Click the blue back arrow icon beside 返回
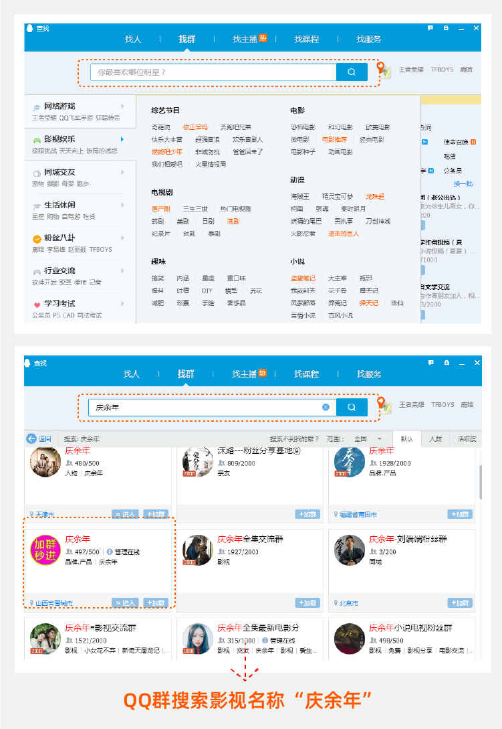The image size is (502, 729). (x=31, y=438)
